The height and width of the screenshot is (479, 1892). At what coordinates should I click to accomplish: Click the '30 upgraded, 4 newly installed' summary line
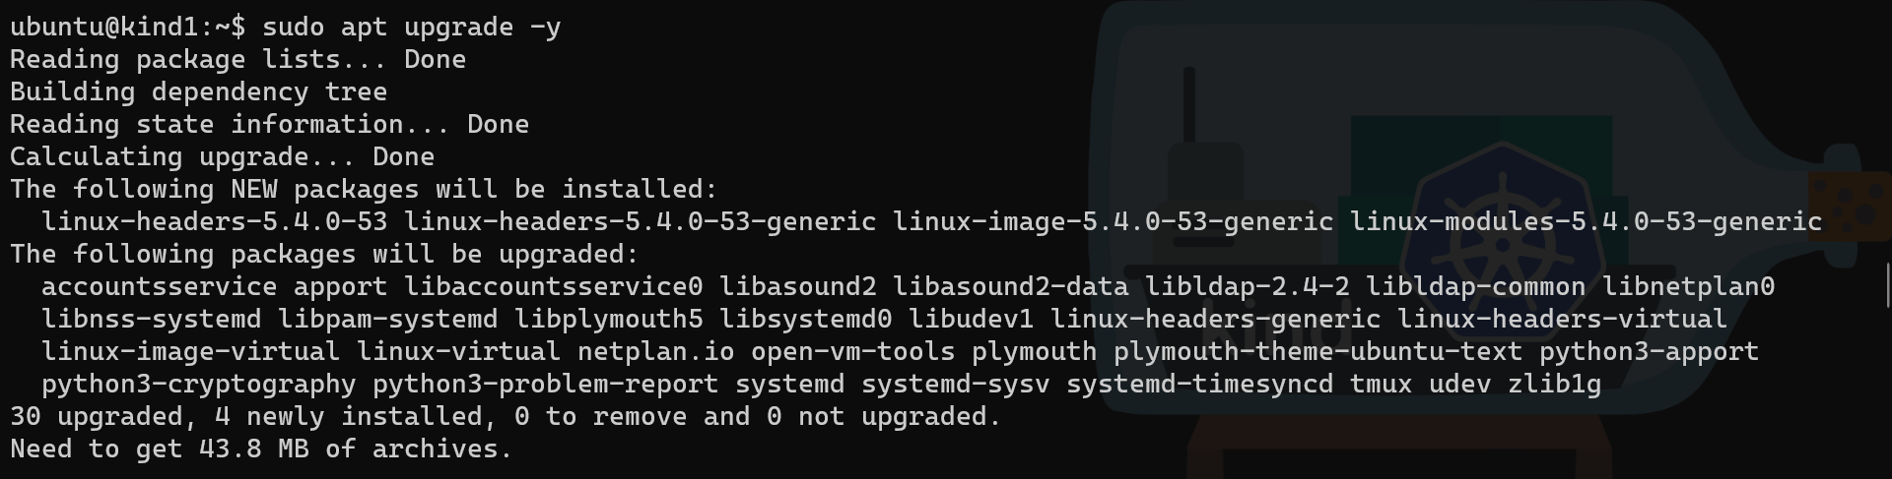click(505, 416)
